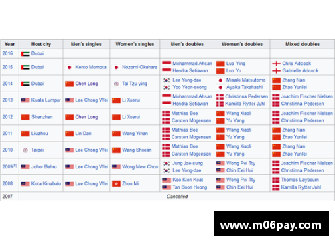335x242 pixels.
Task: Click the China flag next to Shenzhen
Action: point(25,117)
